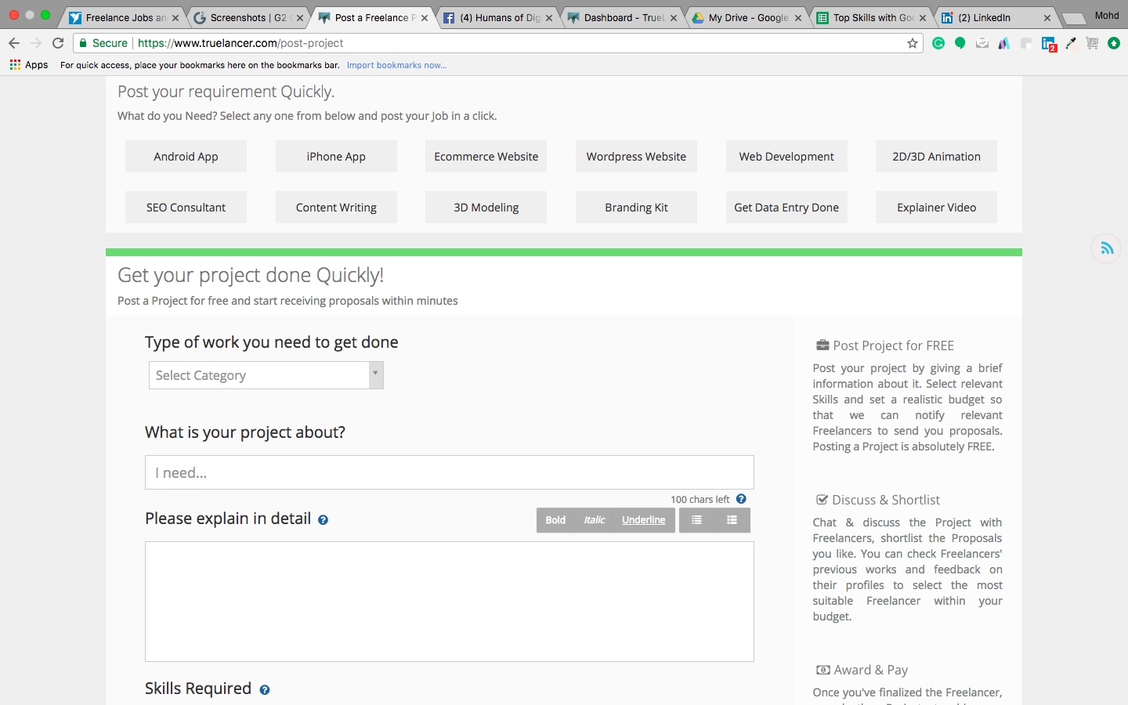Show help for Please explain in detail

click(x=323, y=519)
